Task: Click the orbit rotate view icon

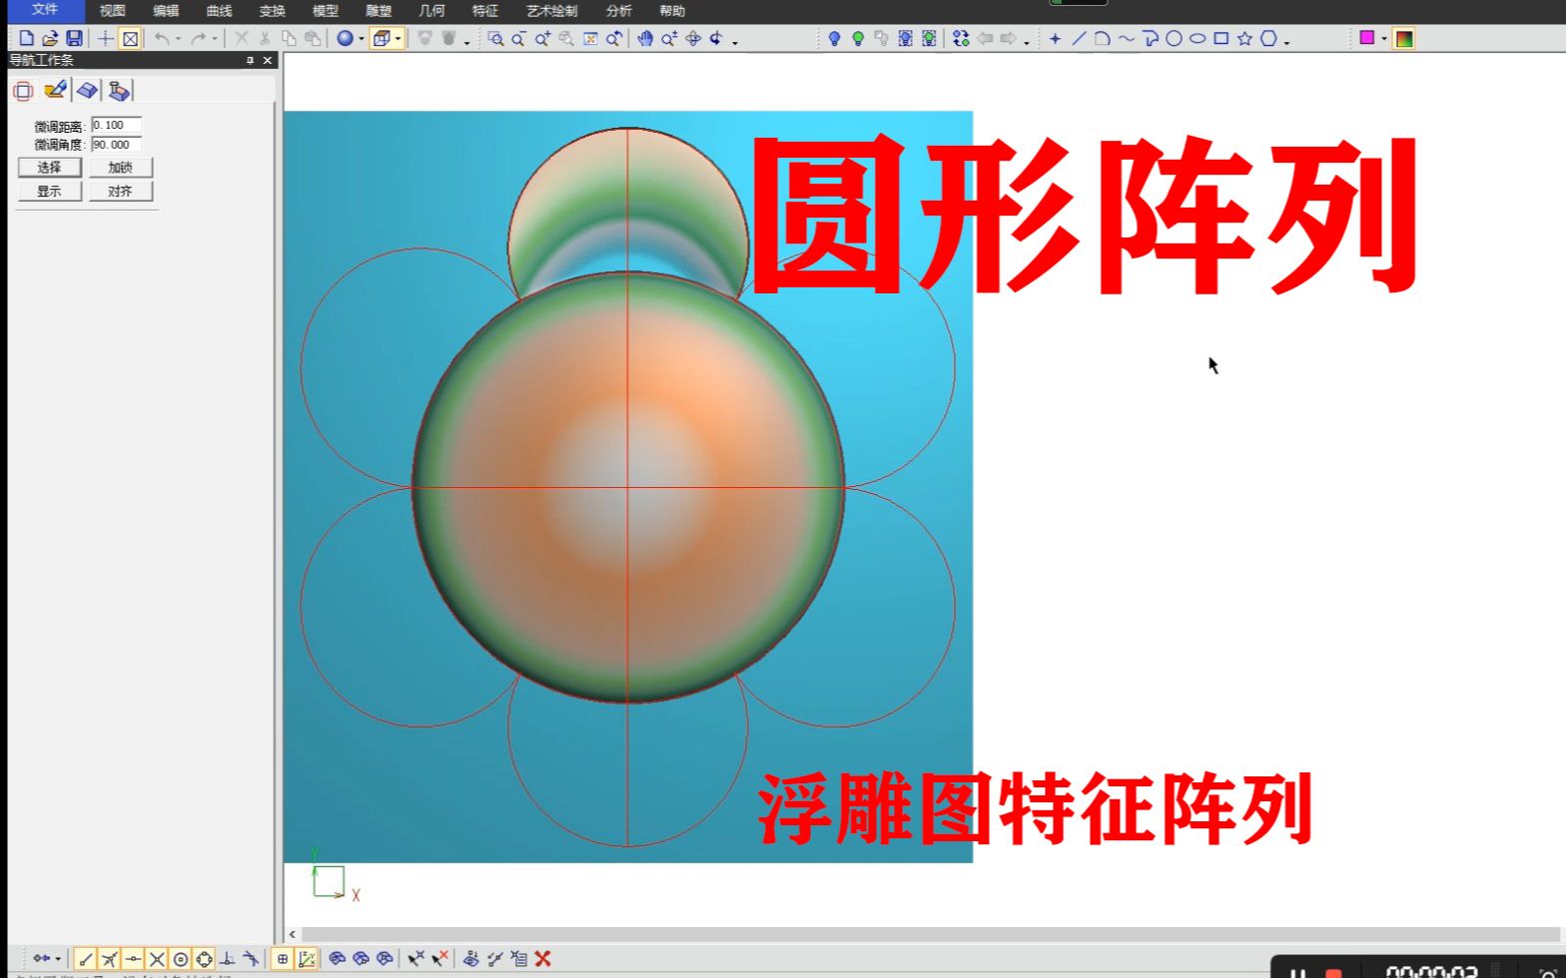Action: point(693,38)
